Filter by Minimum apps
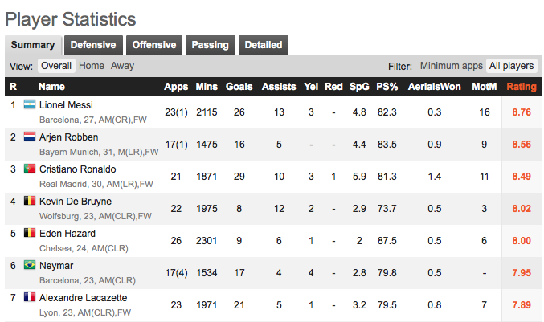 click(450, 66)
